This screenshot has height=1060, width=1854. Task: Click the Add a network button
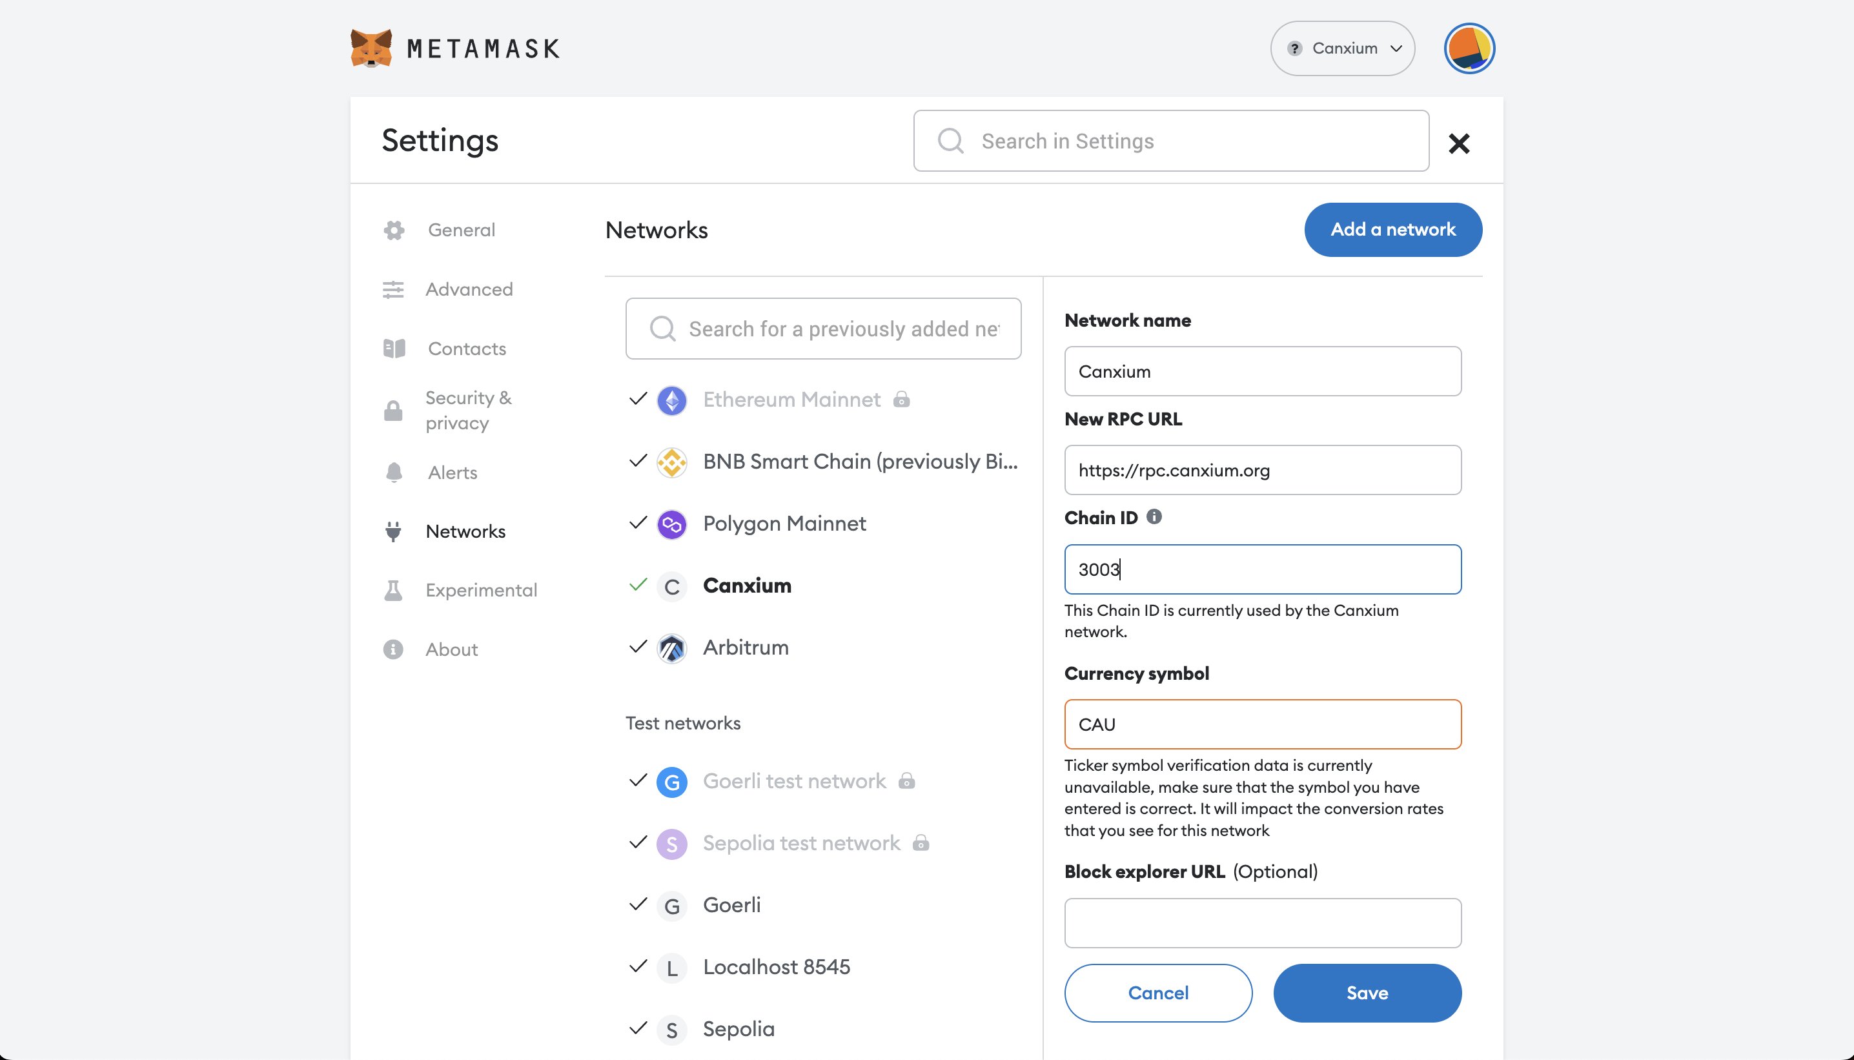point(1392,229)
